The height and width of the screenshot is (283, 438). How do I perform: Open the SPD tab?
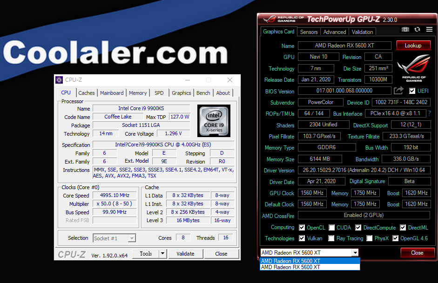point(159,93)
